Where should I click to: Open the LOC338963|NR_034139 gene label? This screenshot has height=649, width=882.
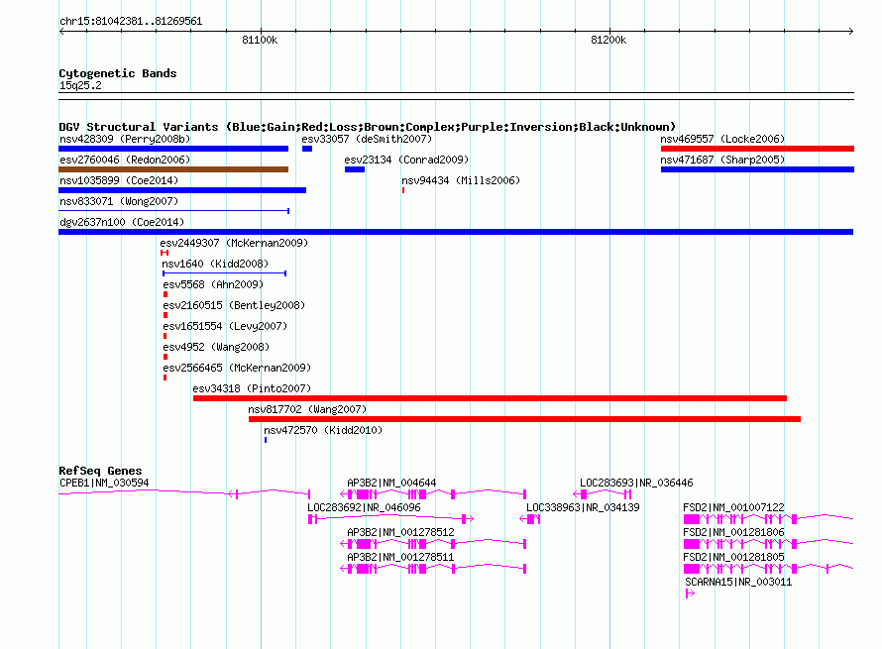click(x=583, y=508)
